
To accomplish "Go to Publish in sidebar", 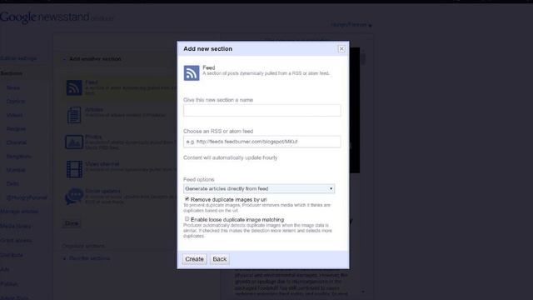I will (9, 283).
